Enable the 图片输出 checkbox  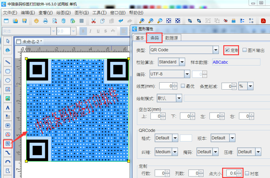pyautogui.click(x=244, y=50)
